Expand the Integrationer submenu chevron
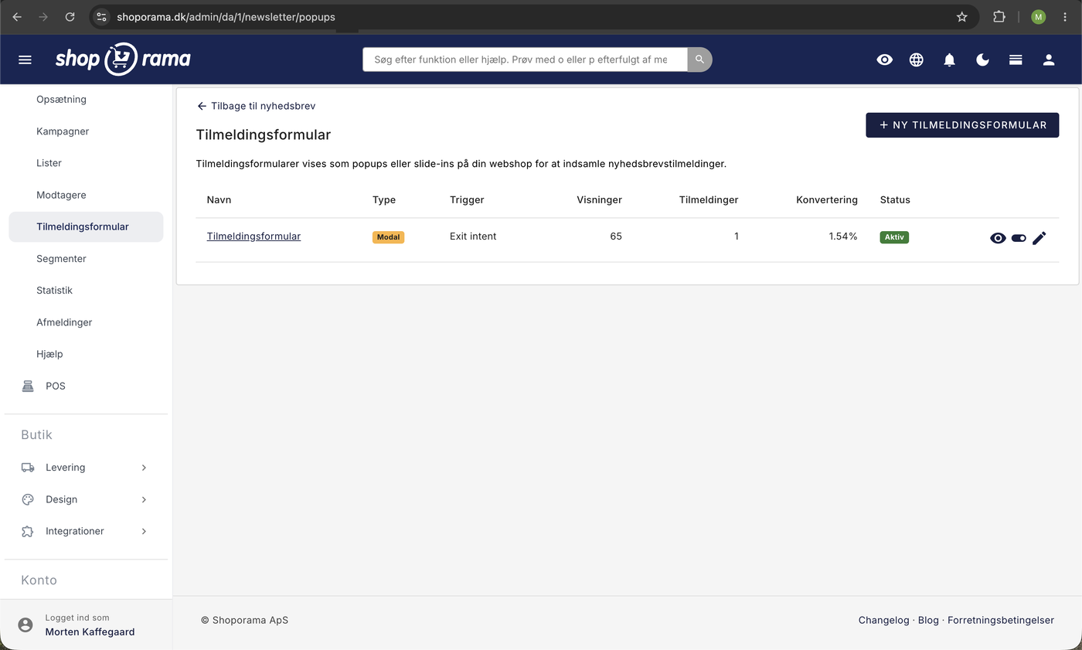The height and width of the screenshot is (650, 1082). (x=144, y=531)
